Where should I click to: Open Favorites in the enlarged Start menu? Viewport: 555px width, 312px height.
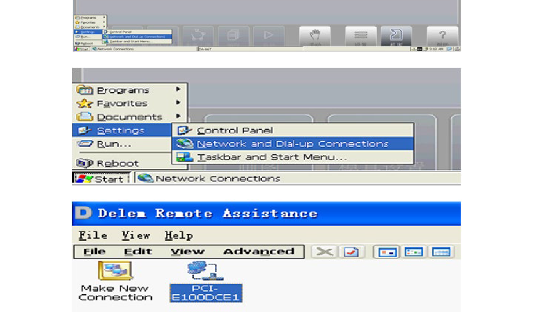point(129,103)
